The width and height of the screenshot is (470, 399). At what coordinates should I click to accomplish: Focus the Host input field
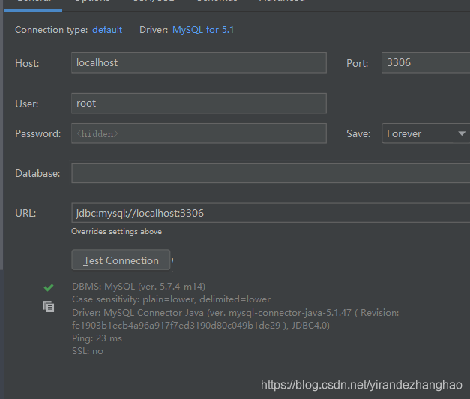point(199,63)
